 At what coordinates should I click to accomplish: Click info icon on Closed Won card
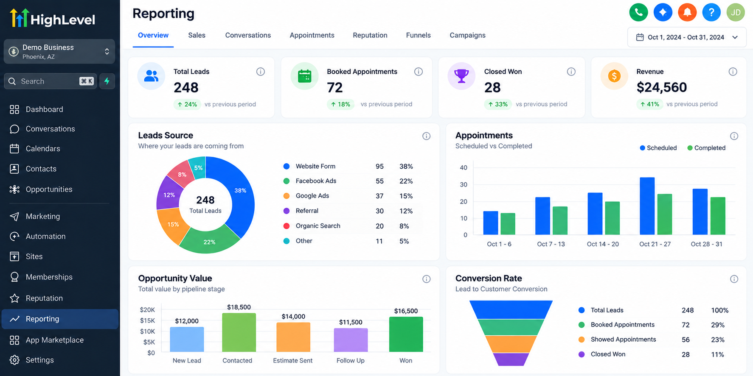coord(571,72)
